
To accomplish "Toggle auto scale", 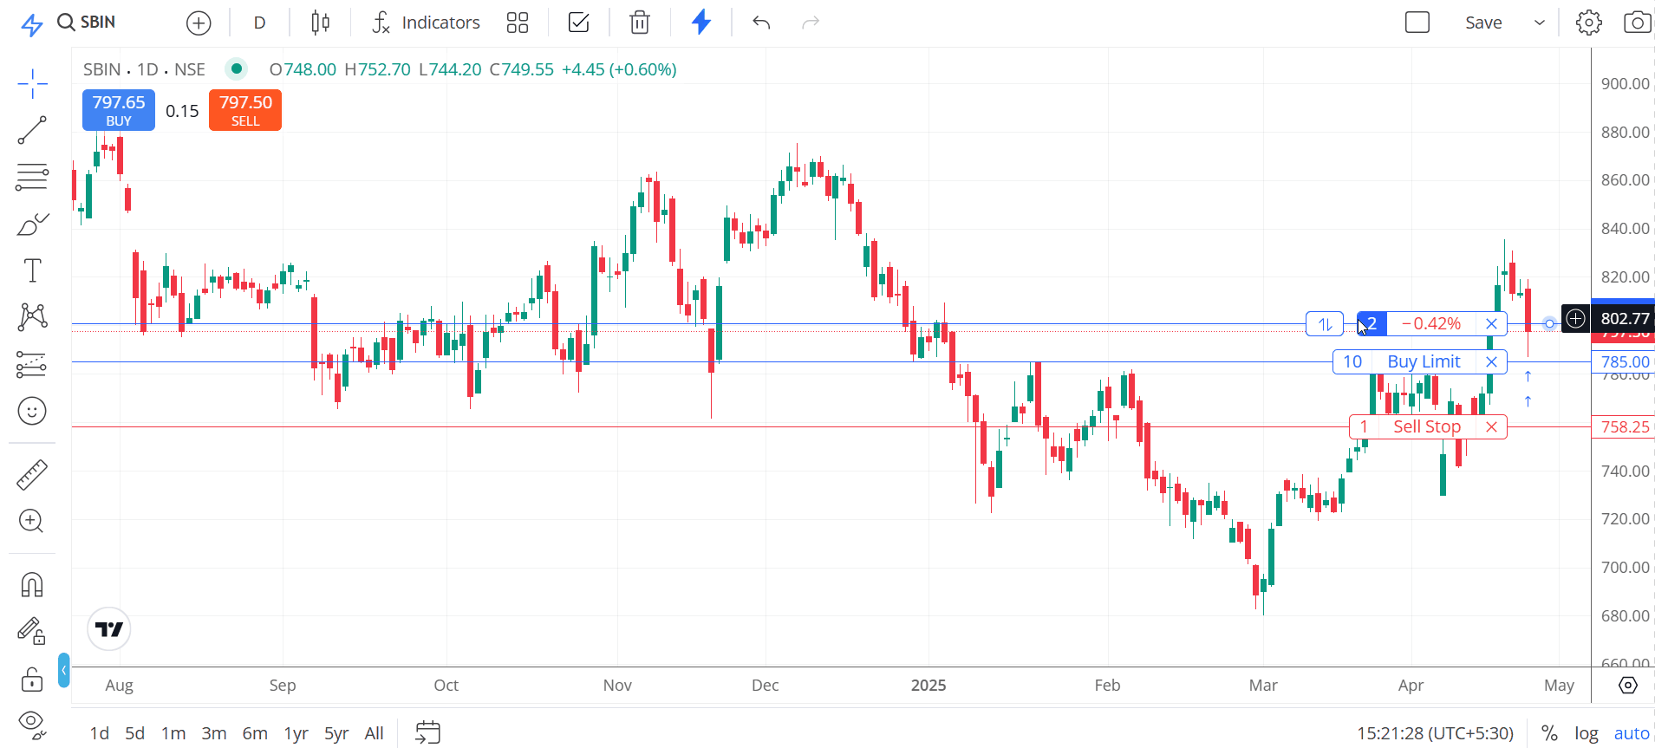I will 1632,733.
